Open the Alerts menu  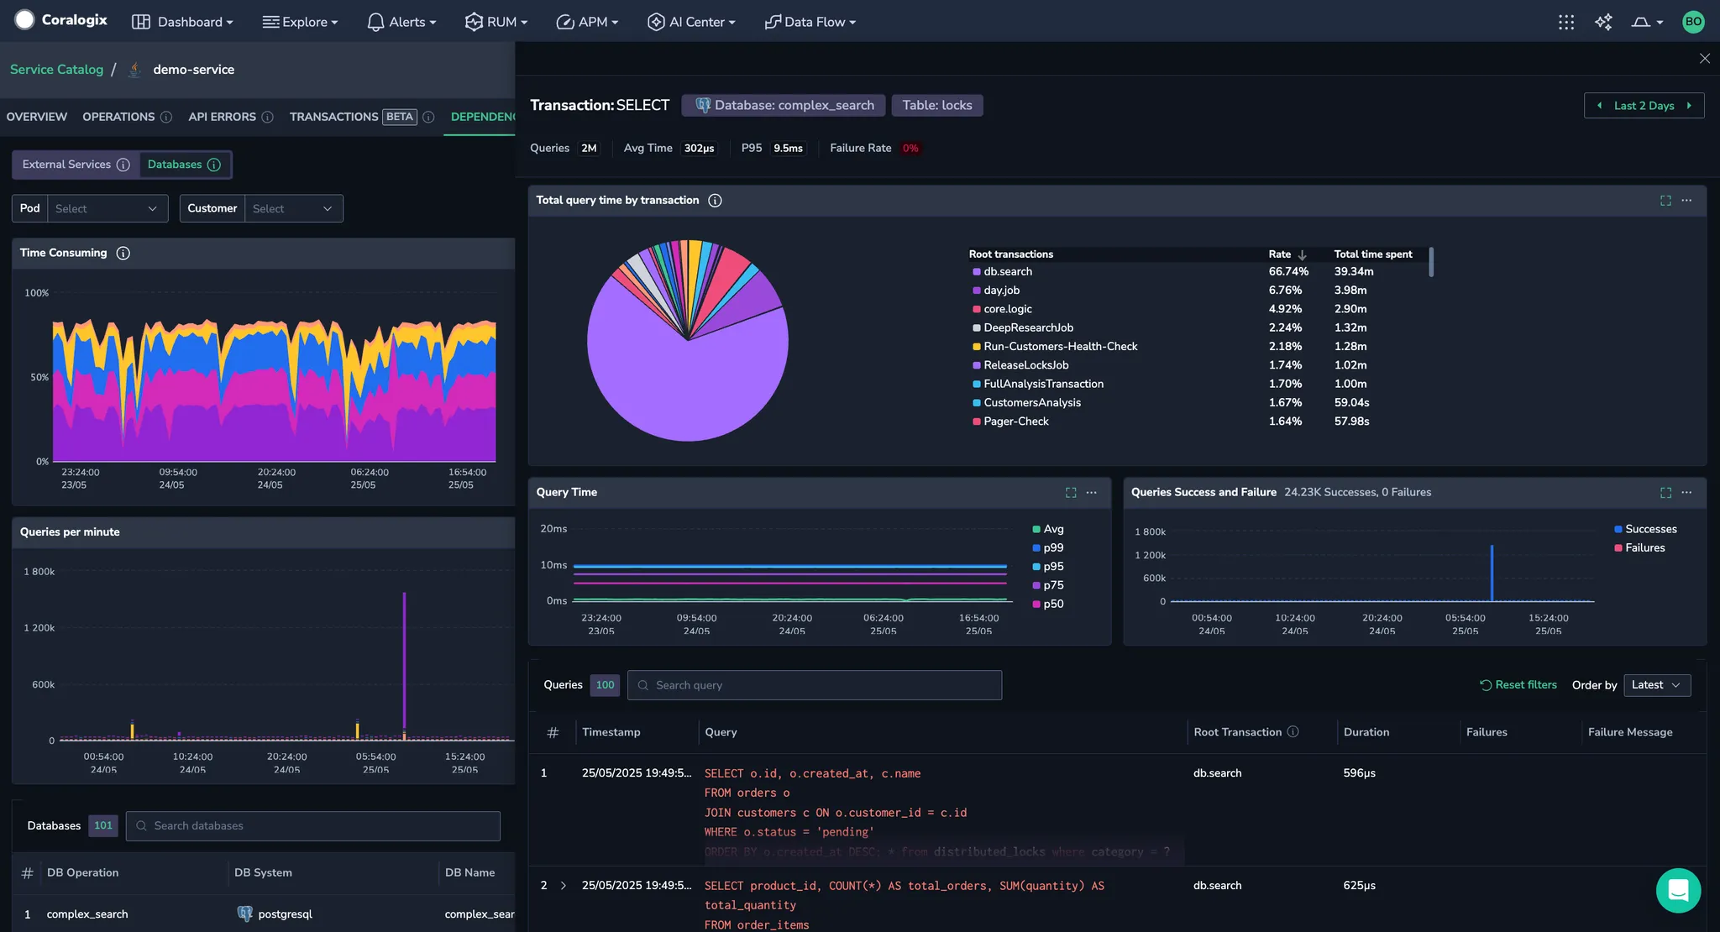click(x=401, y=22)
